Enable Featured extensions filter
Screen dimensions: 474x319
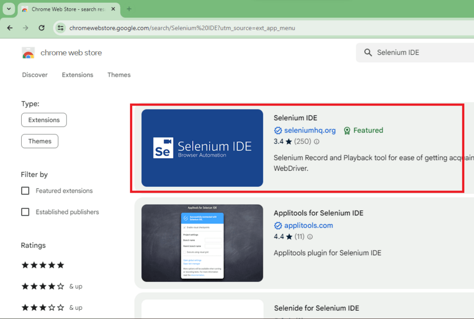tap(26, 191)
